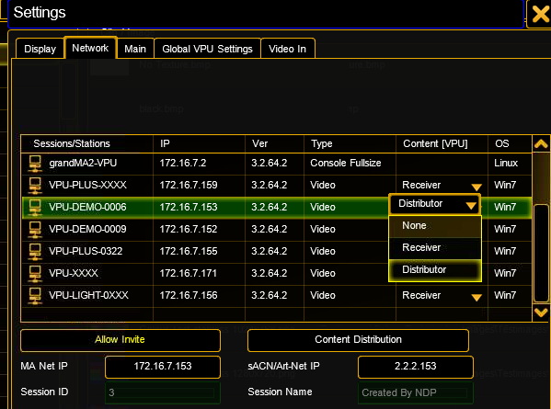Collapse the Distributor dropdown for VPU-DEMO-0006

point(471,205)
